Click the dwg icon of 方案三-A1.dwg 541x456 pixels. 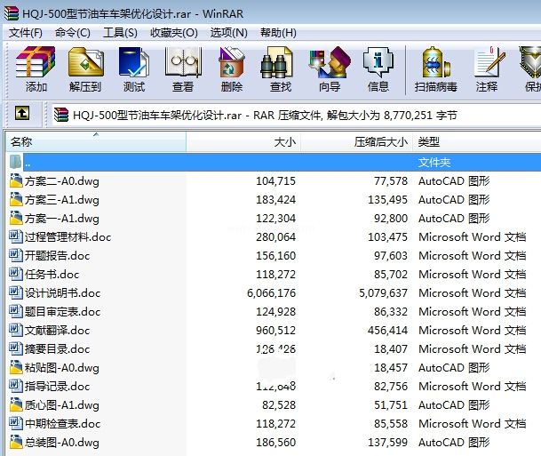tap(16, 199)
